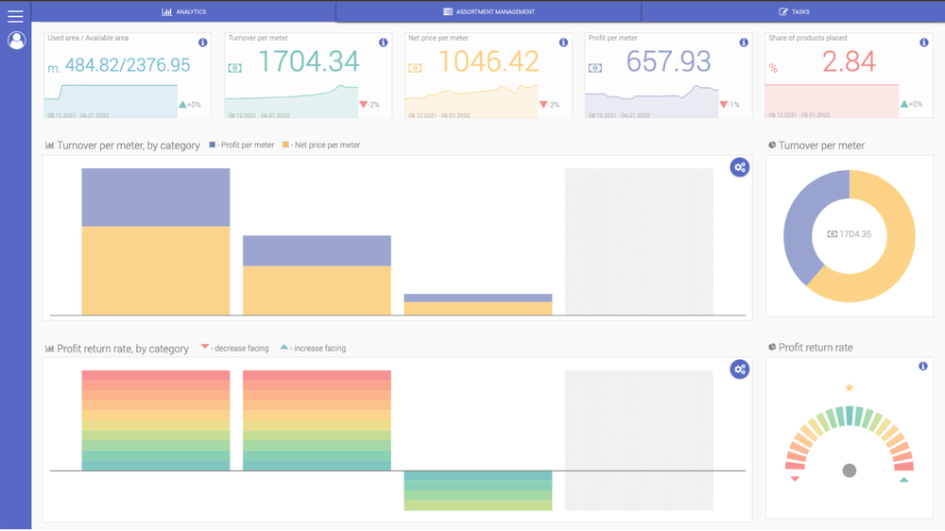Image resolution: width=945 pixels, height=531 pixels.
Task: Click the purple segment of the donut chart
Action: coord(801,229)
